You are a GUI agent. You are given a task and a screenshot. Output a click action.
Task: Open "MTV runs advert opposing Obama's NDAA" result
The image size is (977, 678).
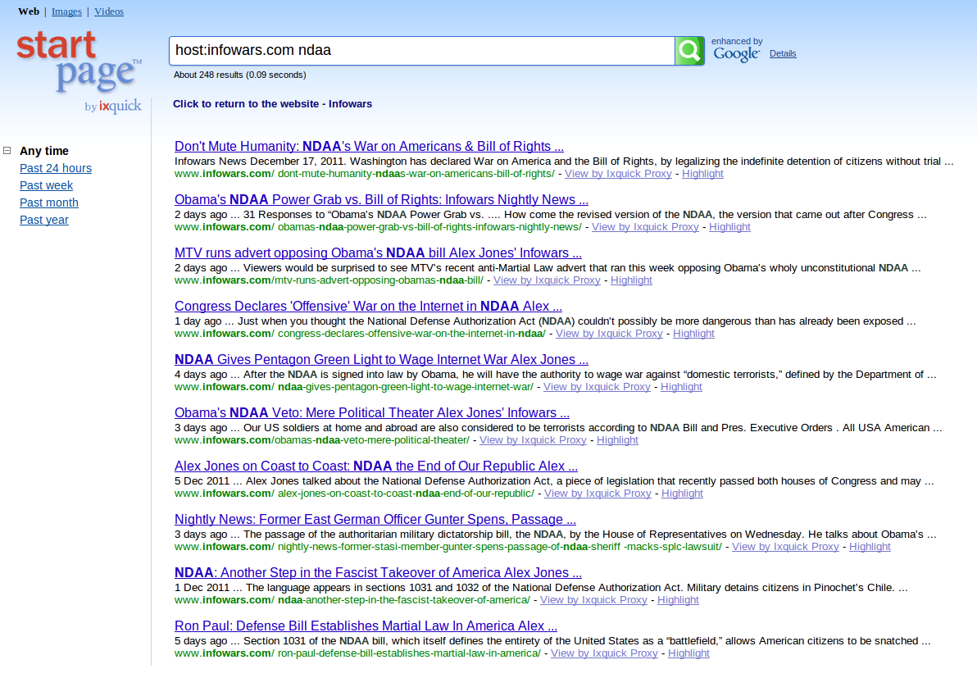(378, 253)
